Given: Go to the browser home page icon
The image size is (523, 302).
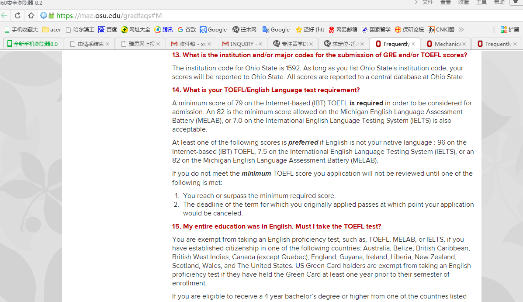Looking at the screenshot, I should [31, 16].
